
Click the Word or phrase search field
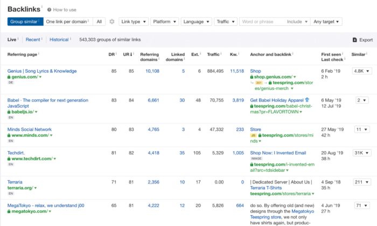coord(262,22)
